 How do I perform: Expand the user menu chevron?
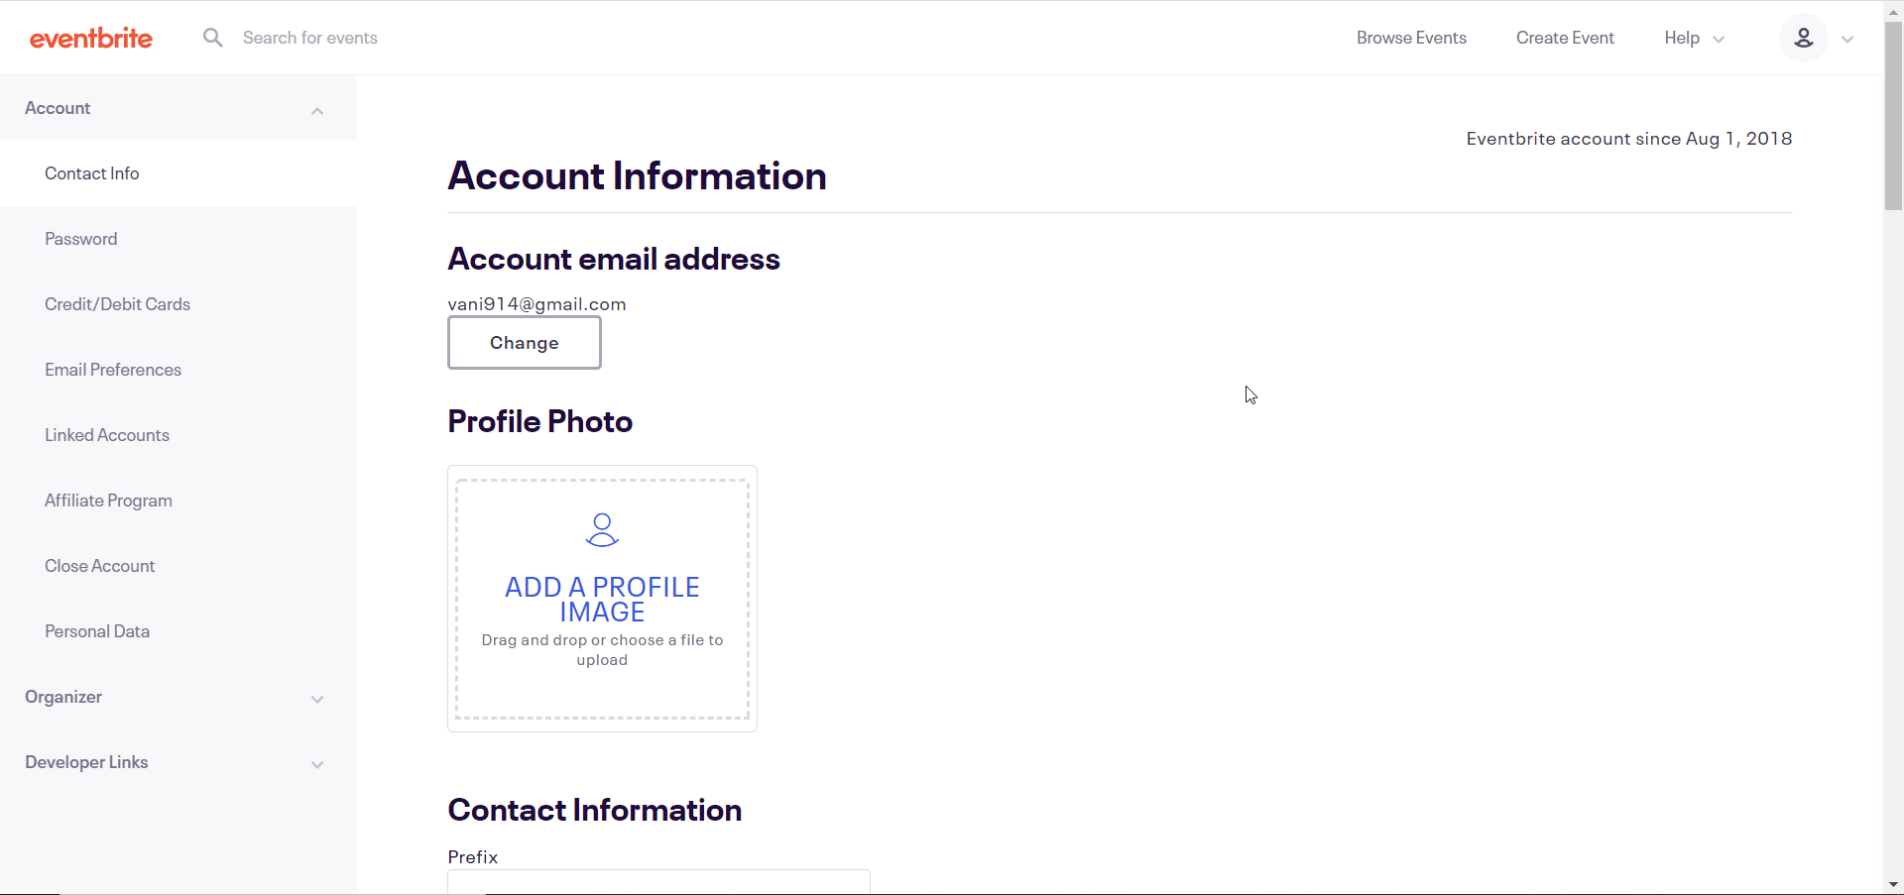[1847, 39]
